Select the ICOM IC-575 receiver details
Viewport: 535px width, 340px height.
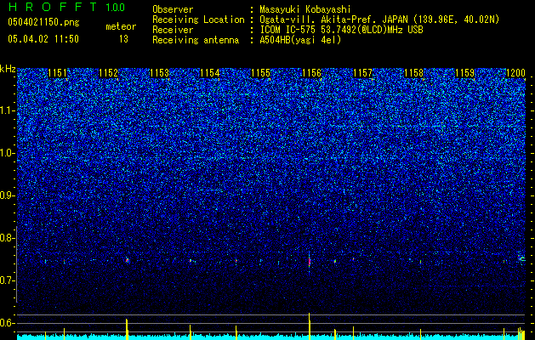pos(341,30)
